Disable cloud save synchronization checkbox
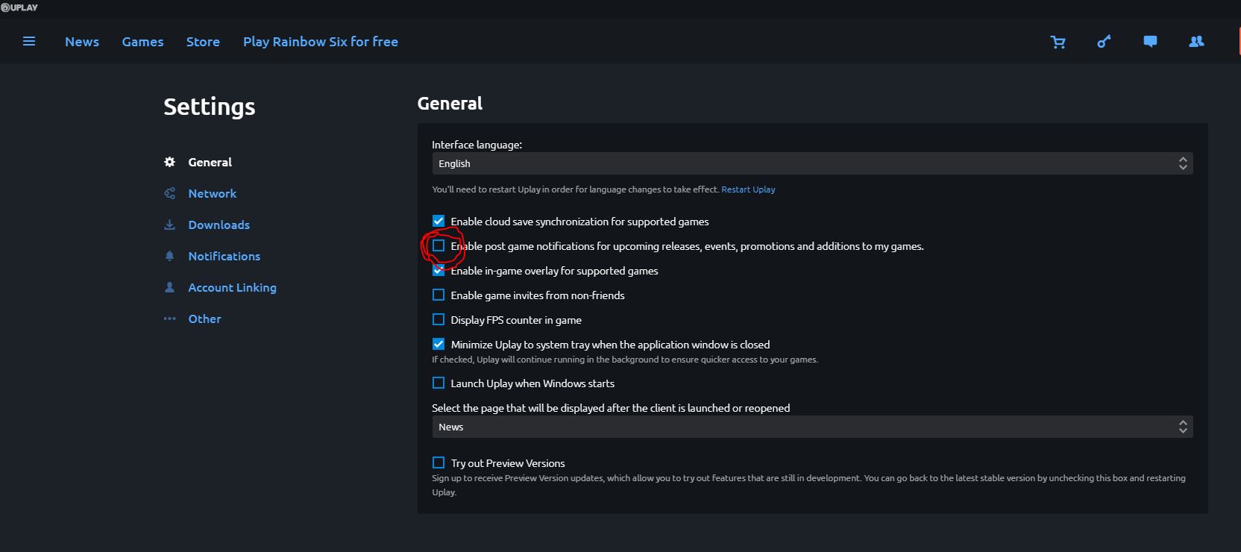The image size is (1241, 552). point(439,221)
